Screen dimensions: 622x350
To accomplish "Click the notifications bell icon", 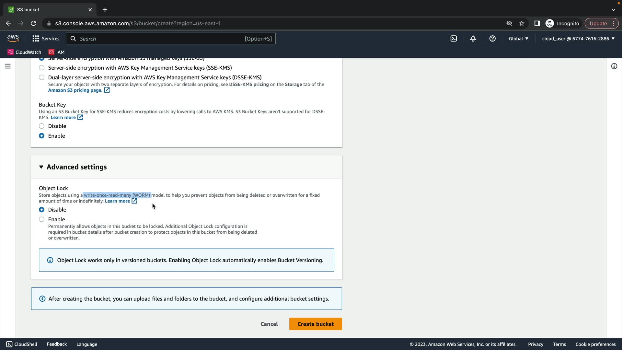I will point(473,39).
